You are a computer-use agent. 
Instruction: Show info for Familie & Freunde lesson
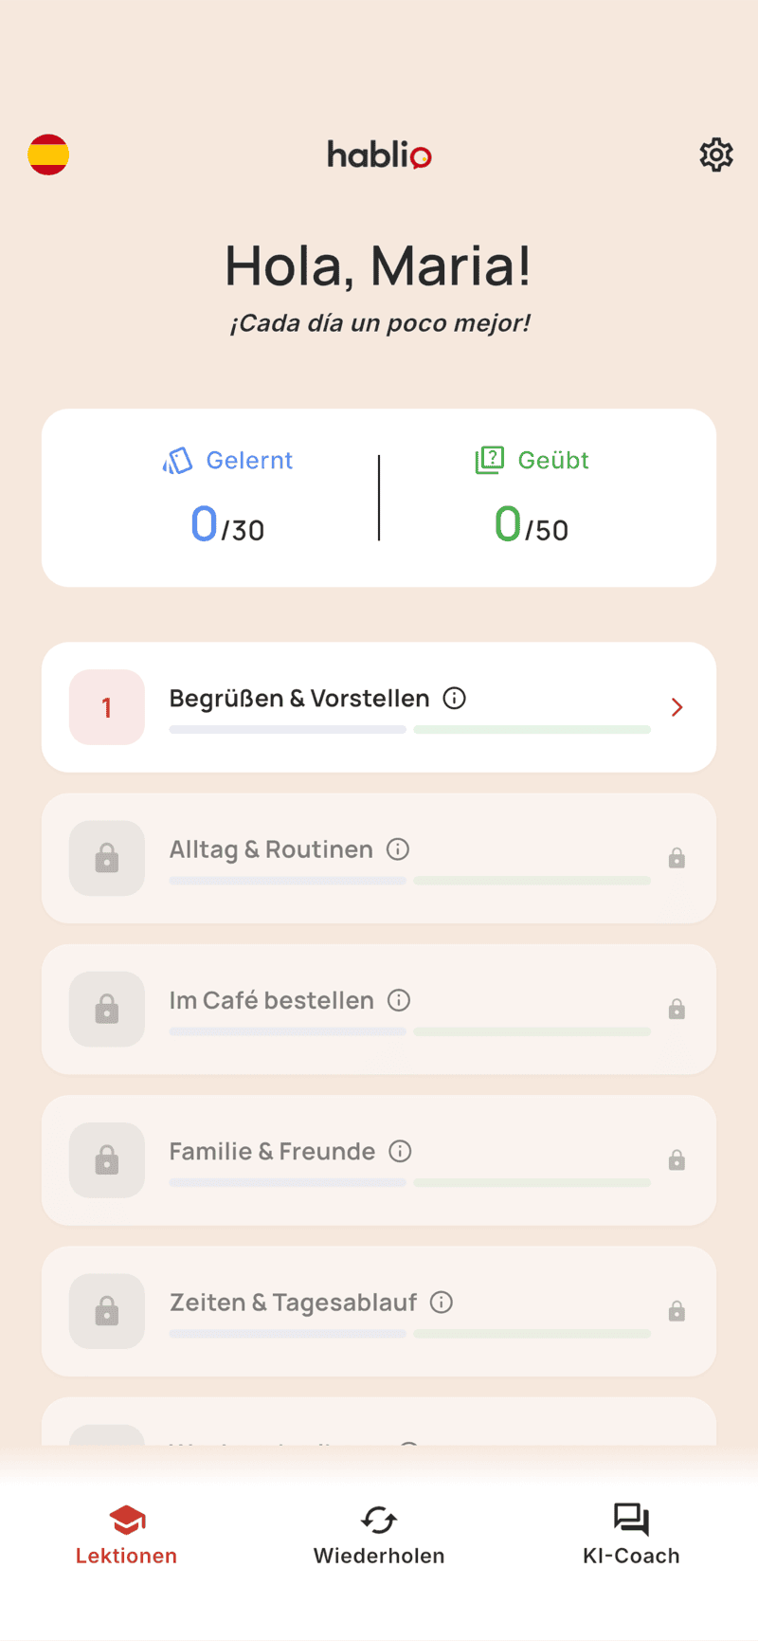click(x=401, y=1151)
